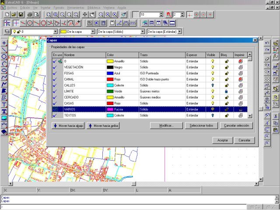
Task: Click the 'Seleccionar todos' button
Action: [201, 126]
